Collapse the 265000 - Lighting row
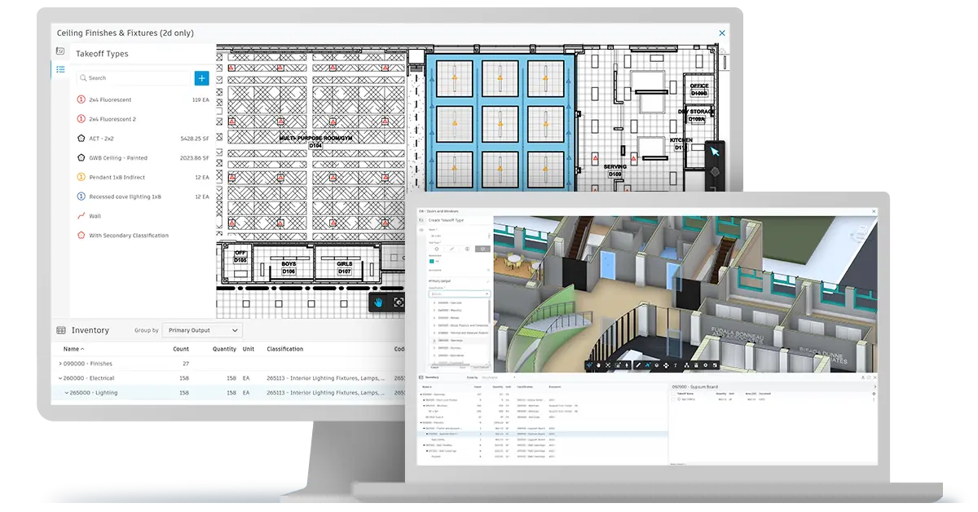The width and height of the screenshot is (978, 512). 67,393
